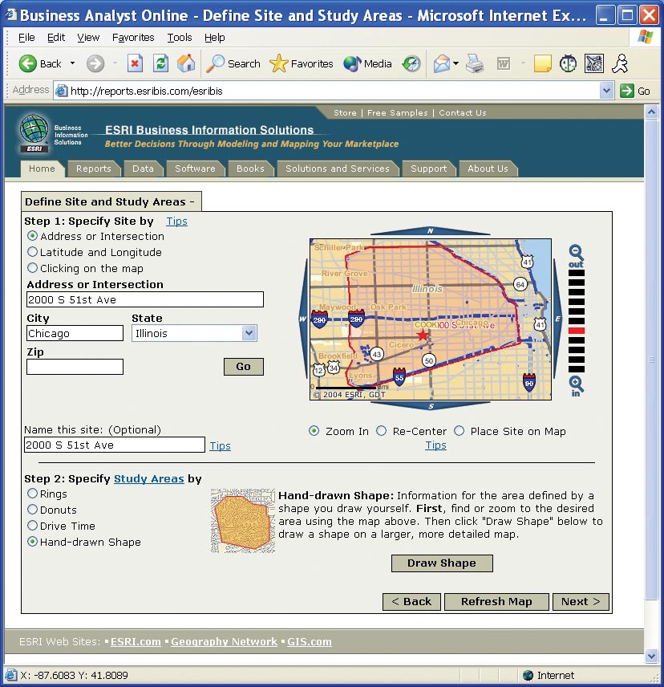Click the Refresh Map button
The height and width of the screenshot is (687, 664).
tap(496, 602)
